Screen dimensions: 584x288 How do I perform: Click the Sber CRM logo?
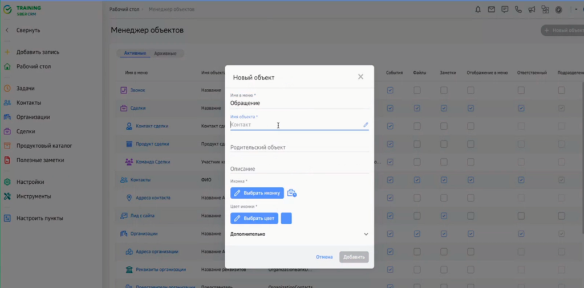22,10
